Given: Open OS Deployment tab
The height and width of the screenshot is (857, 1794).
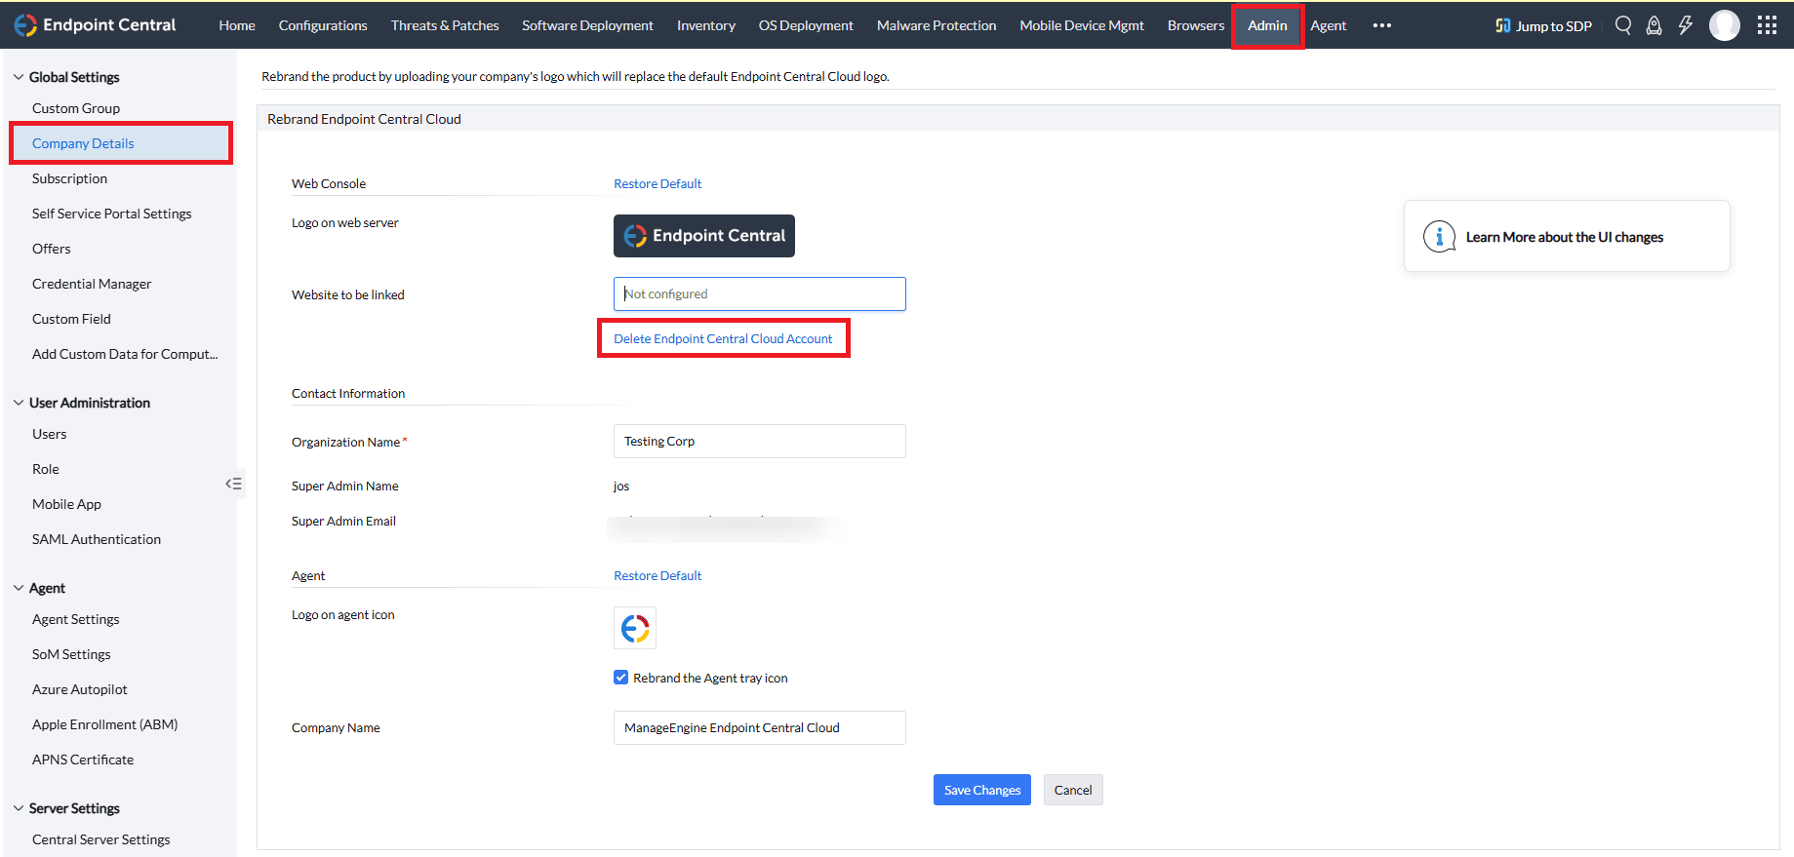Looking at the screenshot, I should coord(806,25).
